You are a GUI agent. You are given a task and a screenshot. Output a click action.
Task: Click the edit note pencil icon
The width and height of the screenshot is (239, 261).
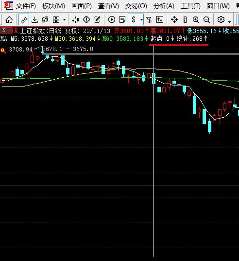[97, 19]
